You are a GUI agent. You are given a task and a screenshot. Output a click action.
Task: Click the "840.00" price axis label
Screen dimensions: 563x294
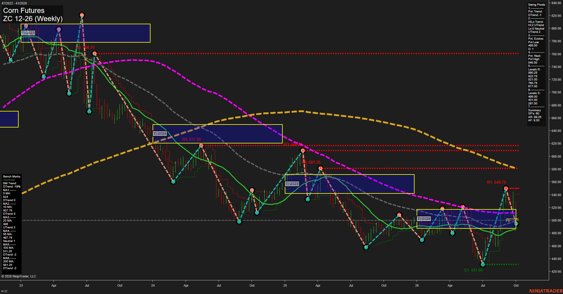coord(556,3)
